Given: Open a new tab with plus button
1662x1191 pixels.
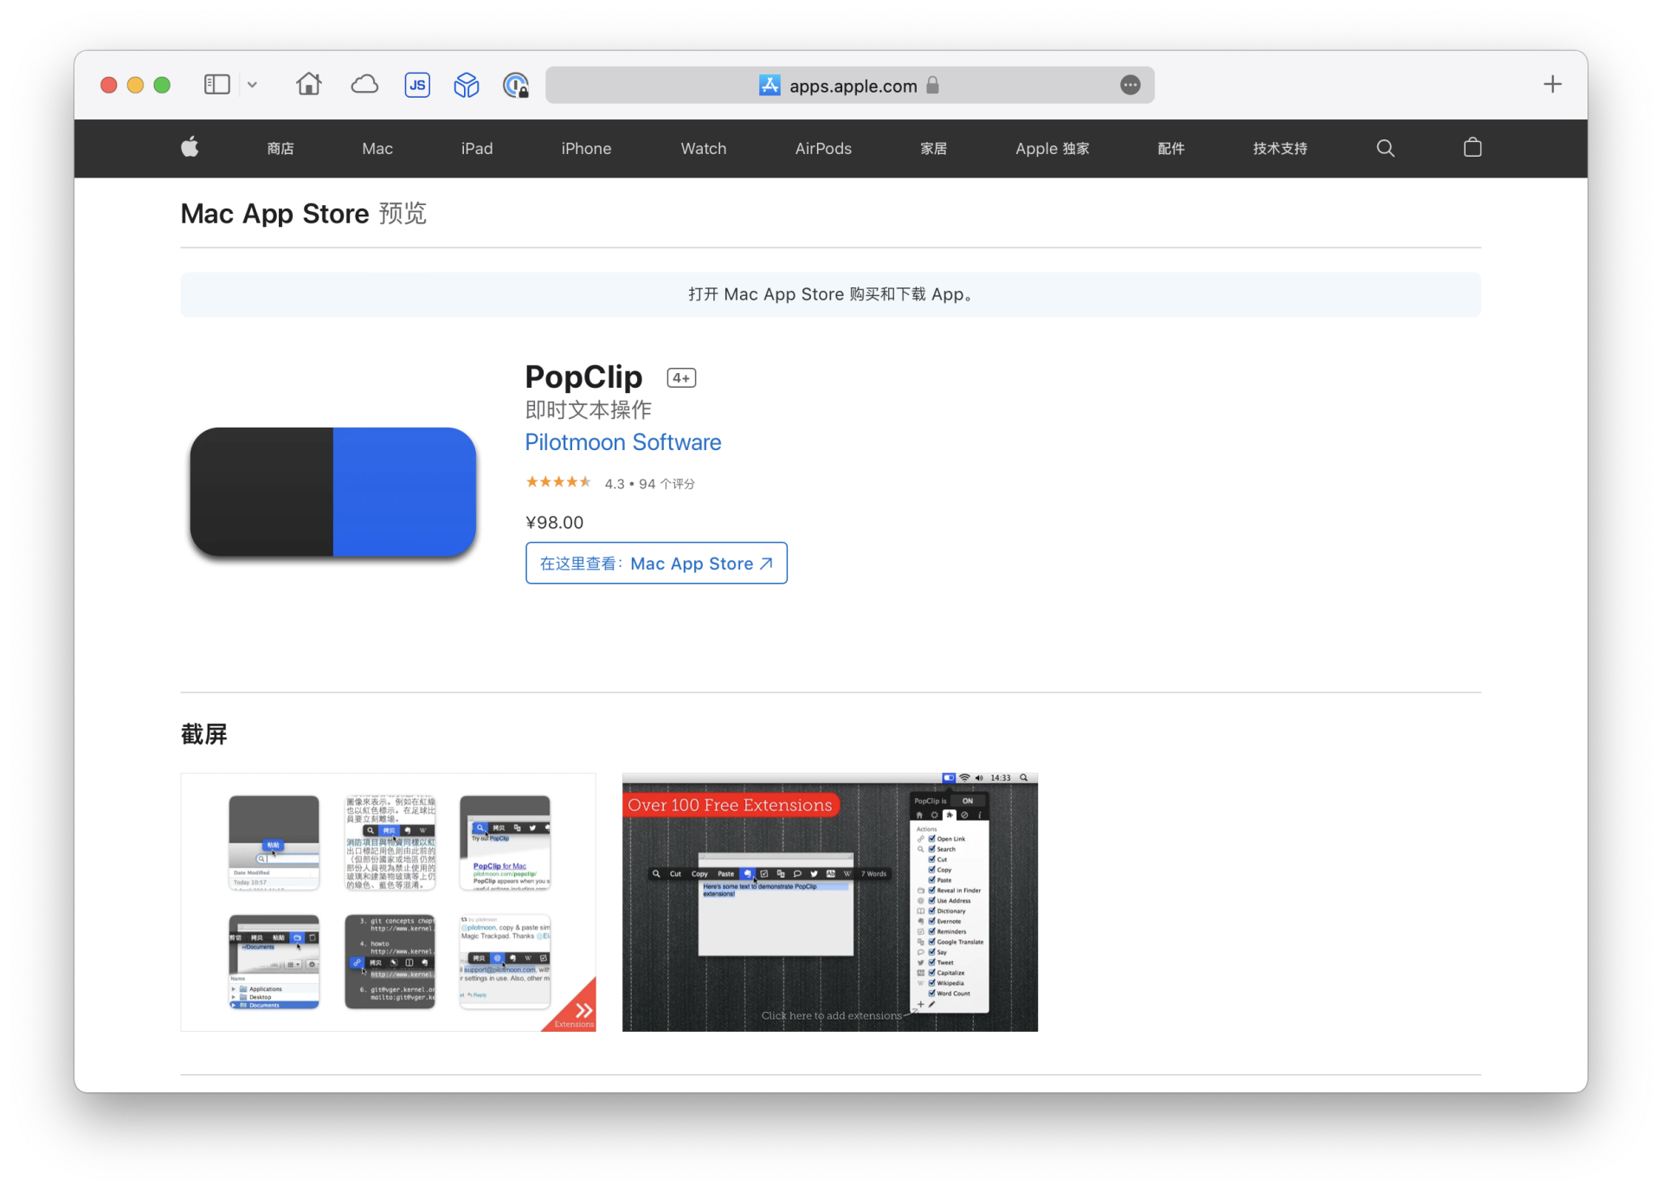Looking at the screenshot, I should pos(1552,84).
